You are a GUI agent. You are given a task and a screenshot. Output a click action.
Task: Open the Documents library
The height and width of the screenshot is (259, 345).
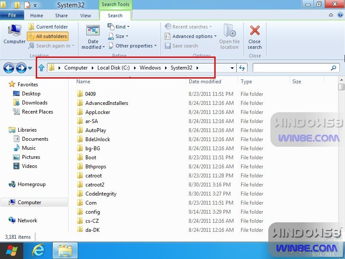click(x=31, y=139)
